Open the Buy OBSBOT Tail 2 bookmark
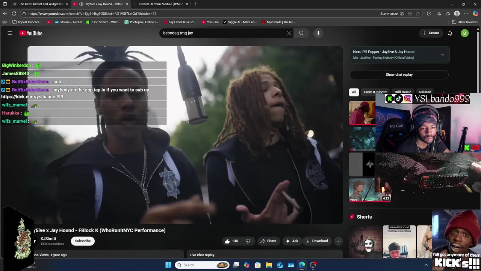 pyautogui.click(x=179, y=22)
